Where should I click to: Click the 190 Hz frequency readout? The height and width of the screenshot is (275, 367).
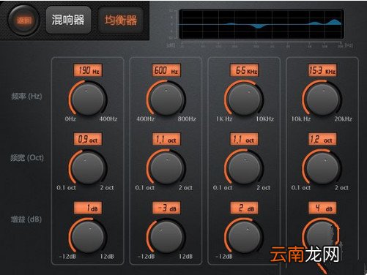pyautogui.click(x=88, y=70)
